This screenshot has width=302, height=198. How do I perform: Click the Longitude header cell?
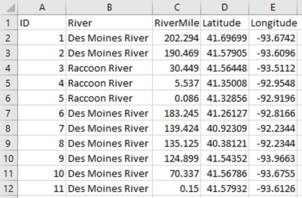pos(273,23)
